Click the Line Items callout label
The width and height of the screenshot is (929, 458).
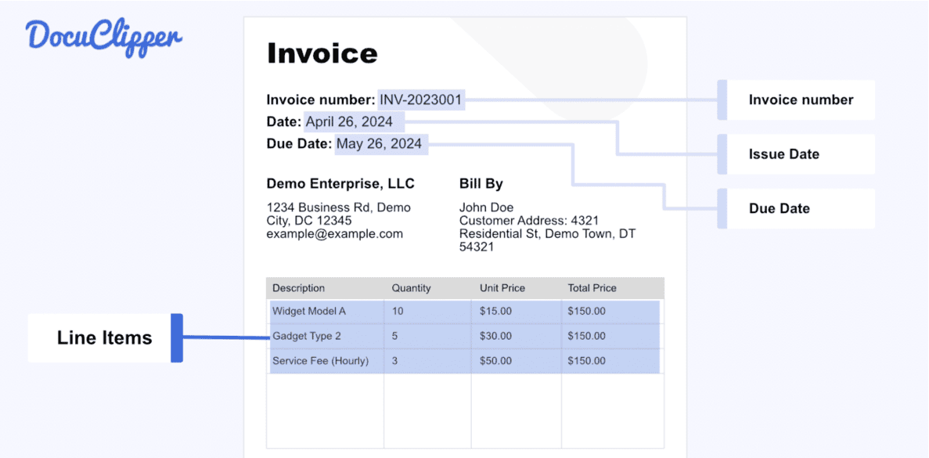coord(104,338)
